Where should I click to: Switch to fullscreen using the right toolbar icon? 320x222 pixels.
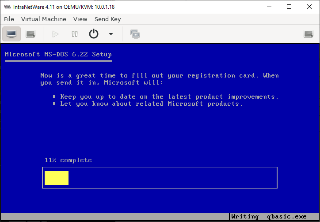pos(309,34)
